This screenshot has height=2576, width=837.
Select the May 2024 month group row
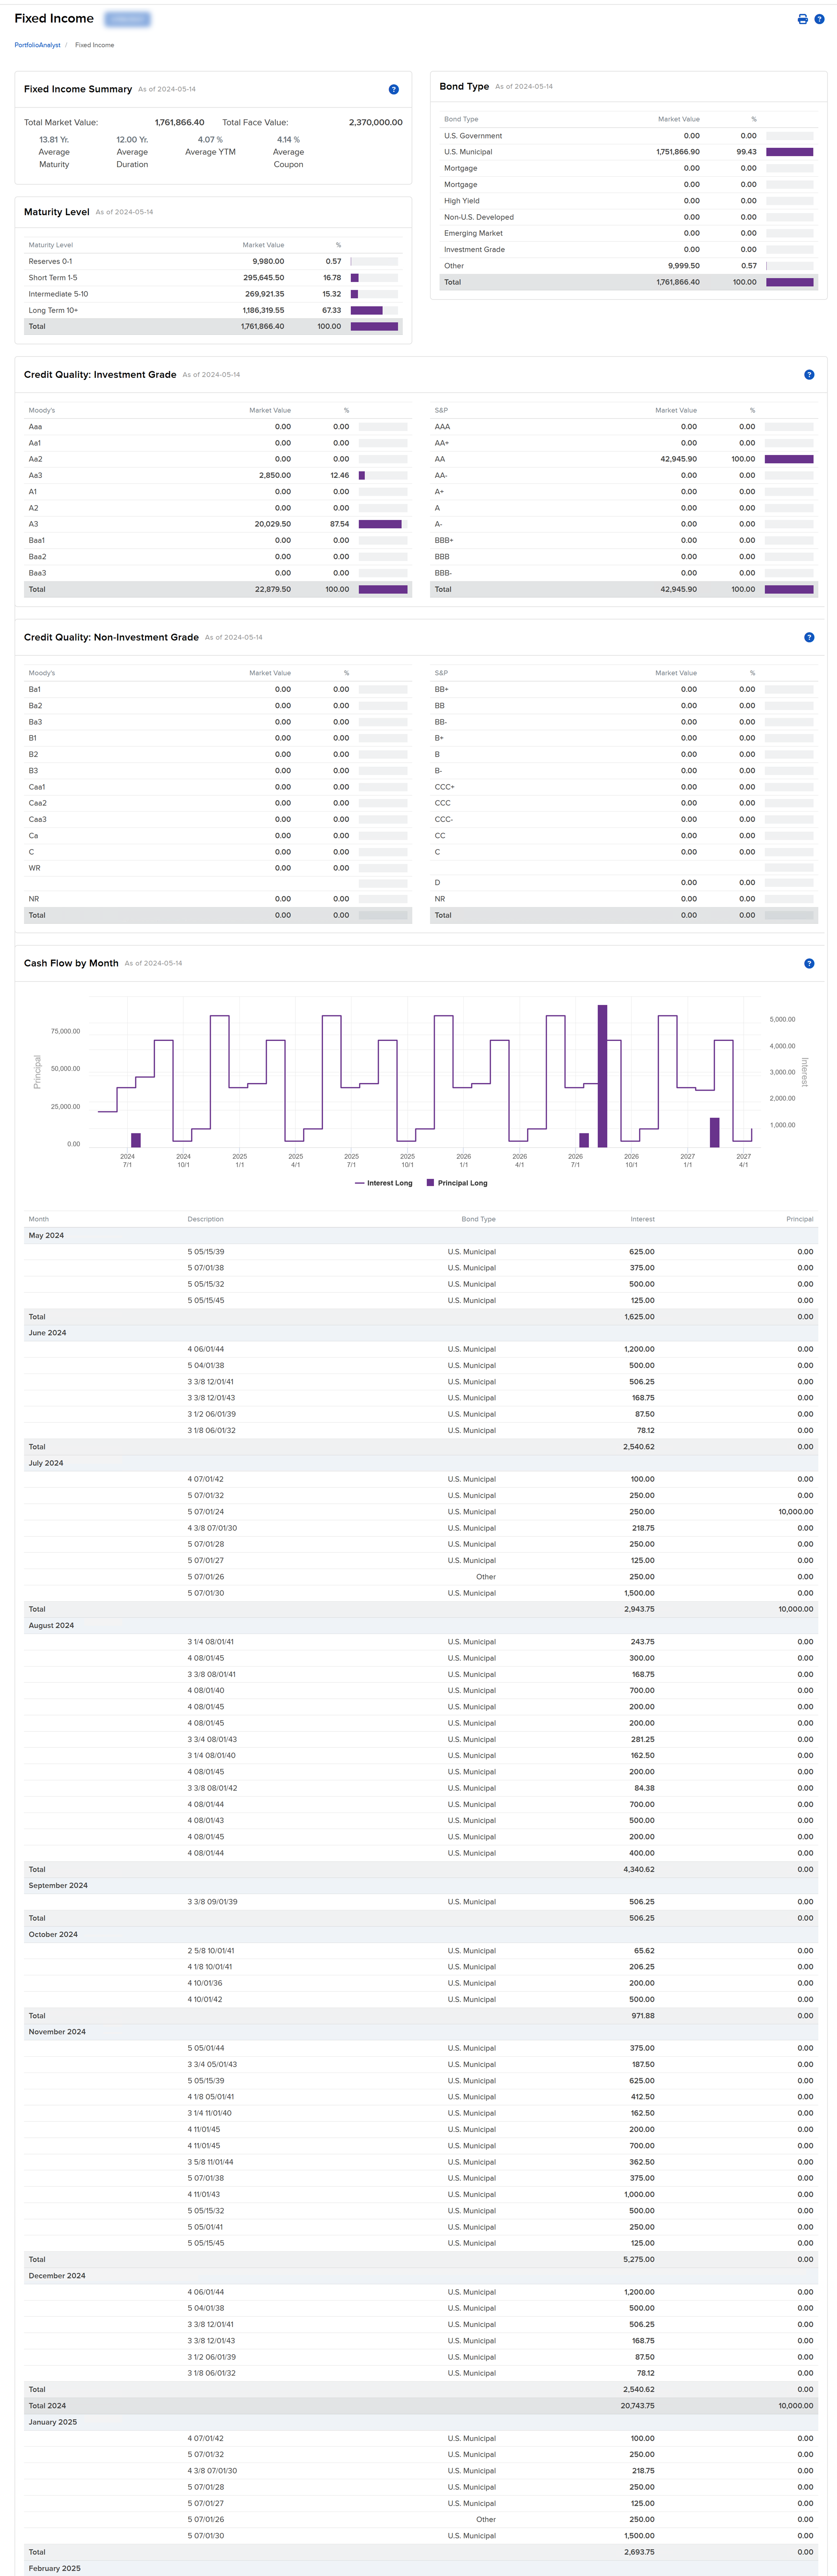(420, 1236)
